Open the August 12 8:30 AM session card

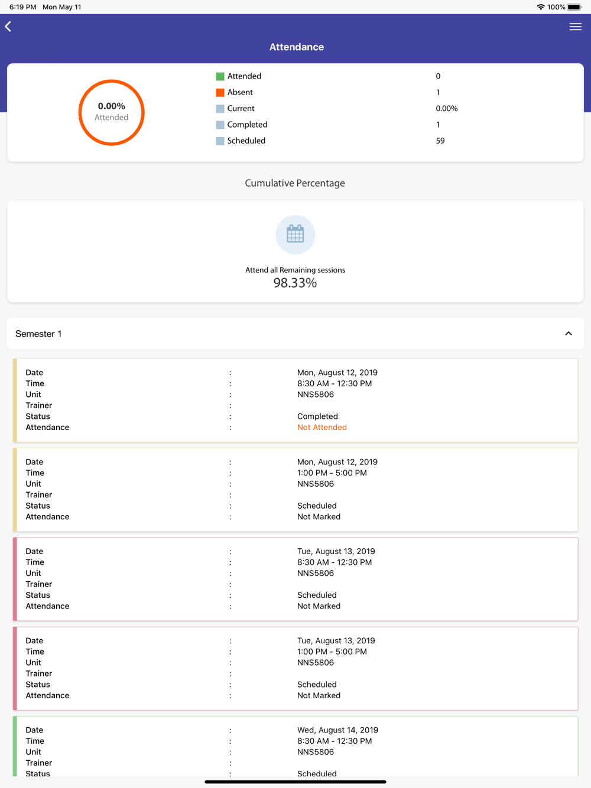click(295, 400)
